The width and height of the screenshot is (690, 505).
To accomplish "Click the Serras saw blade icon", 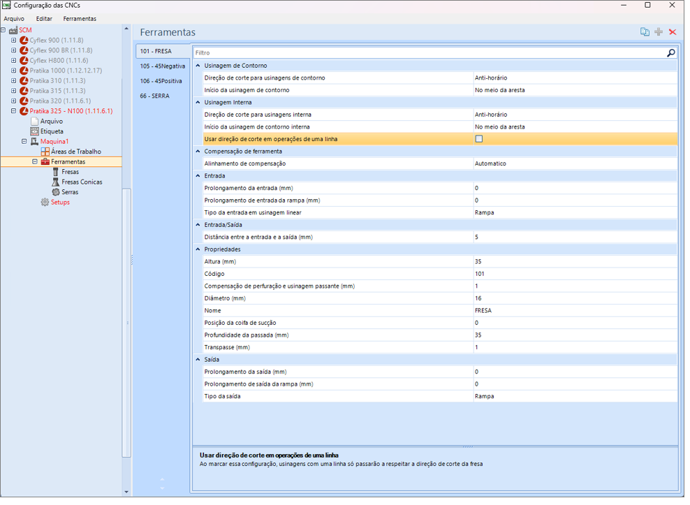I will coord(56,193).
